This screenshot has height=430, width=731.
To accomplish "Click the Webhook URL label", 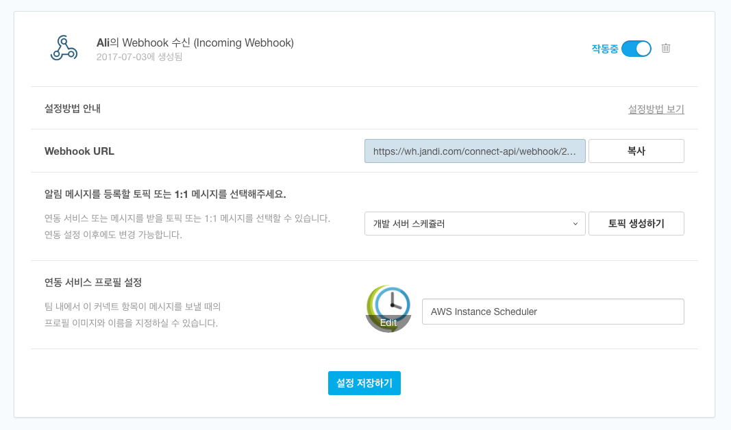I will click(79, 151).
